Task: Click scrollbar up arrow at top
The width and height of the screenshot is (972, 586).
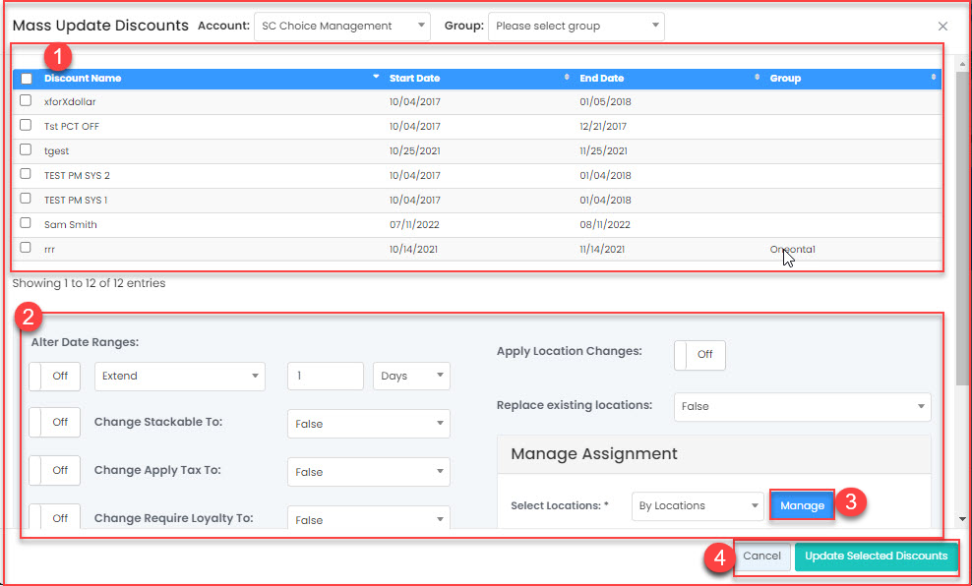Action: [x=963, y=64]
